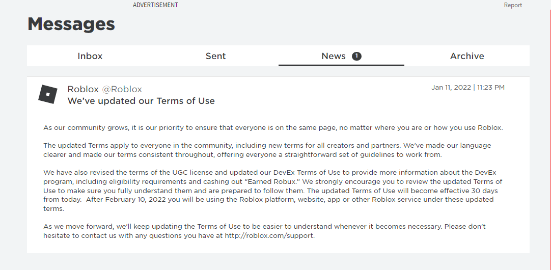Open the Archive tab

467,56
